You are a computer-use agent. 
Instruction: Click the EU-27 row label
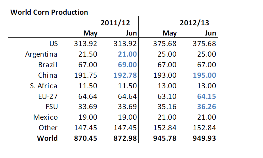[47, 96]
